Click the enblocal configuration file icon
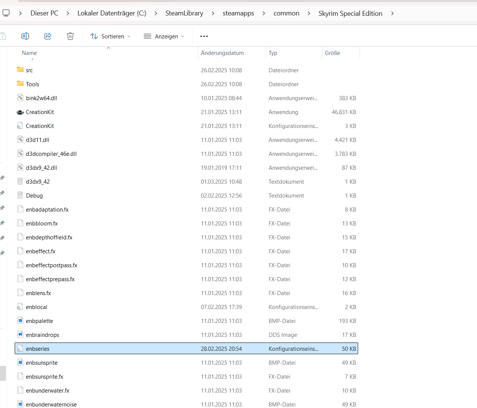The width and height of the screenshot is (477, 408). (20, 307)
